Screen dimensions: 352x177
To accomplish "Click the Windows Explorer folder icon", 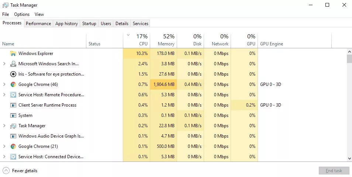I will [x=13, y=53].
